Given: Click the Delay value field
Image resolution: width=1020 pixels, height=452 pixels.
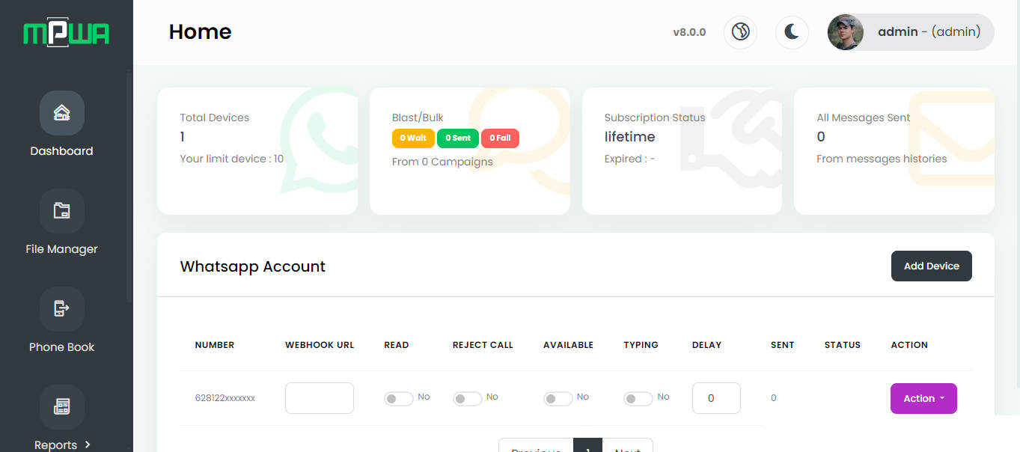Looking at the screenshot, I should 716,398.
